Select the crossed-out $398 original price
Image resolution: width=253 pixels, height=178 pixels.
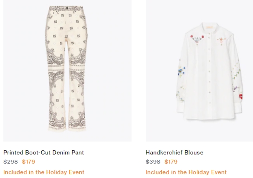click(153, 162)
